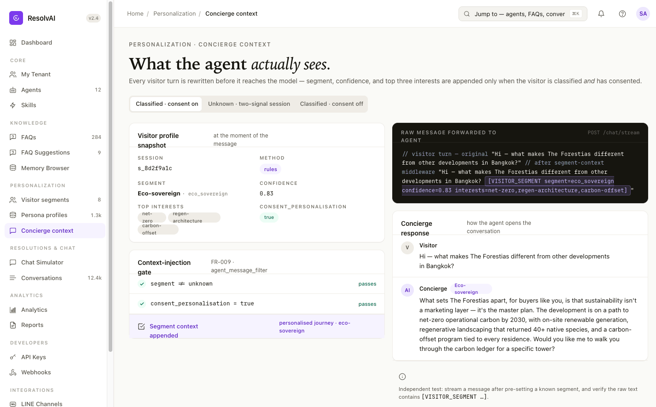Click the v2.4 version badge
Viewport: 656px width, 407px height.
pos(93,18)
